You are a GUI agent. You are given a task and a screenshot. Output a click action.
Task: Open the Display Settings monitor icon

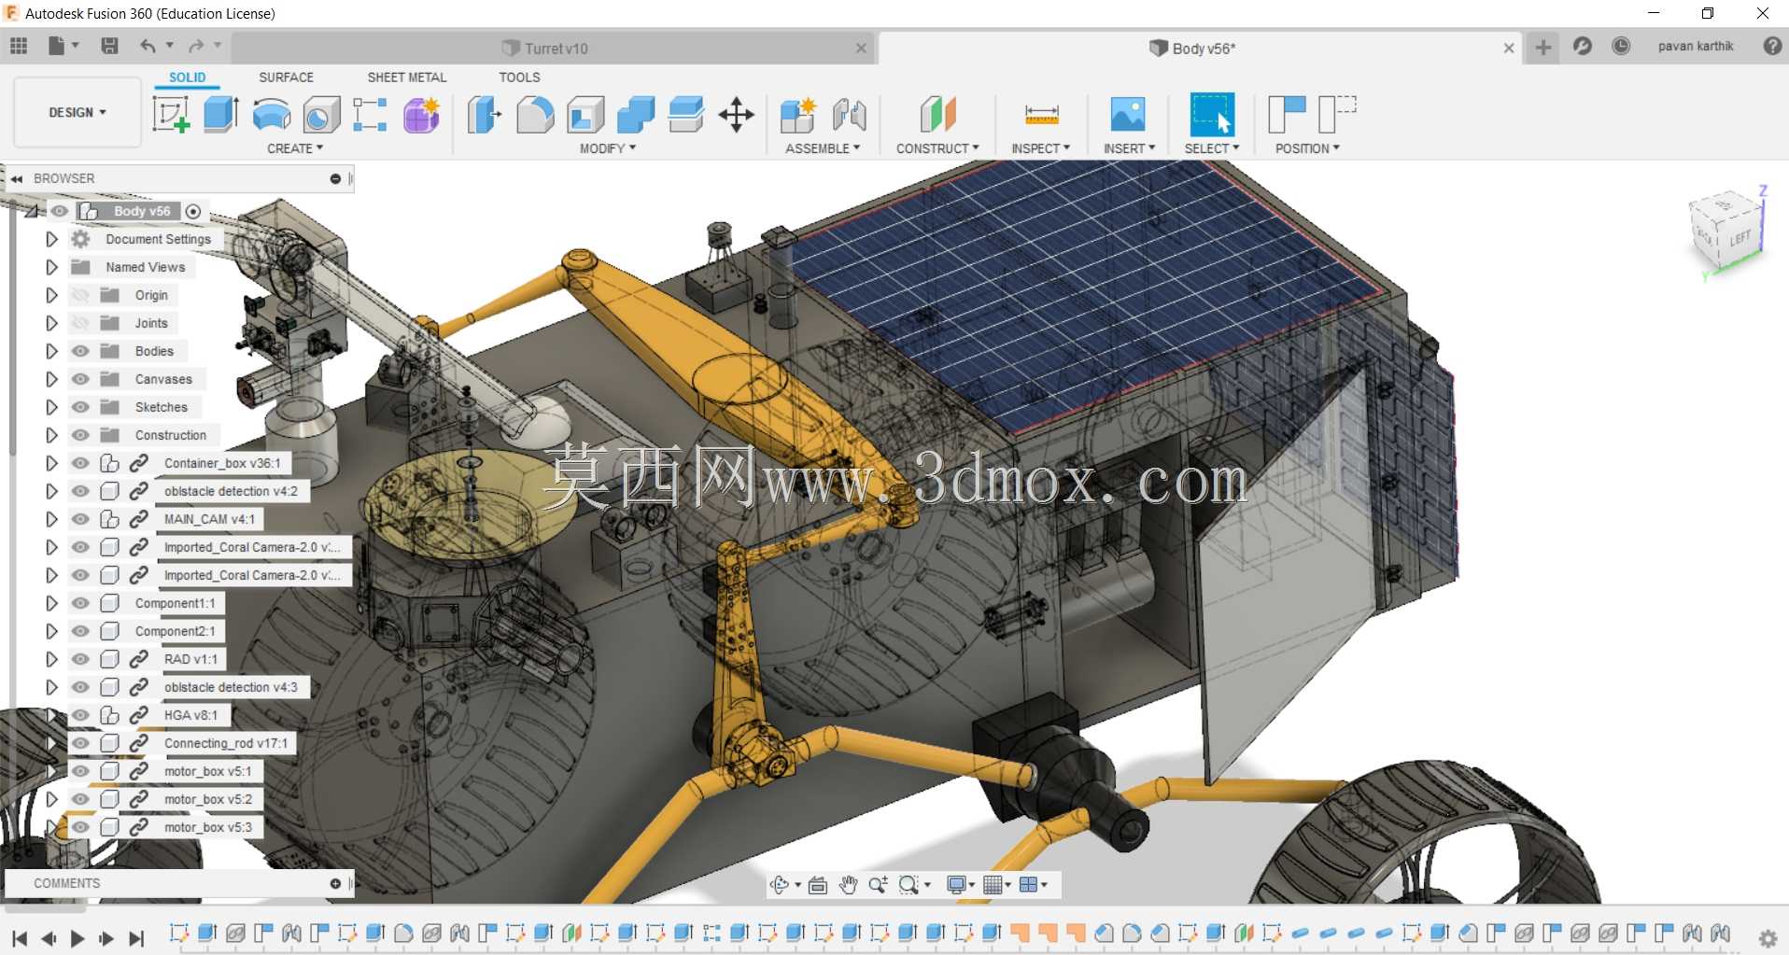[956, 885]
